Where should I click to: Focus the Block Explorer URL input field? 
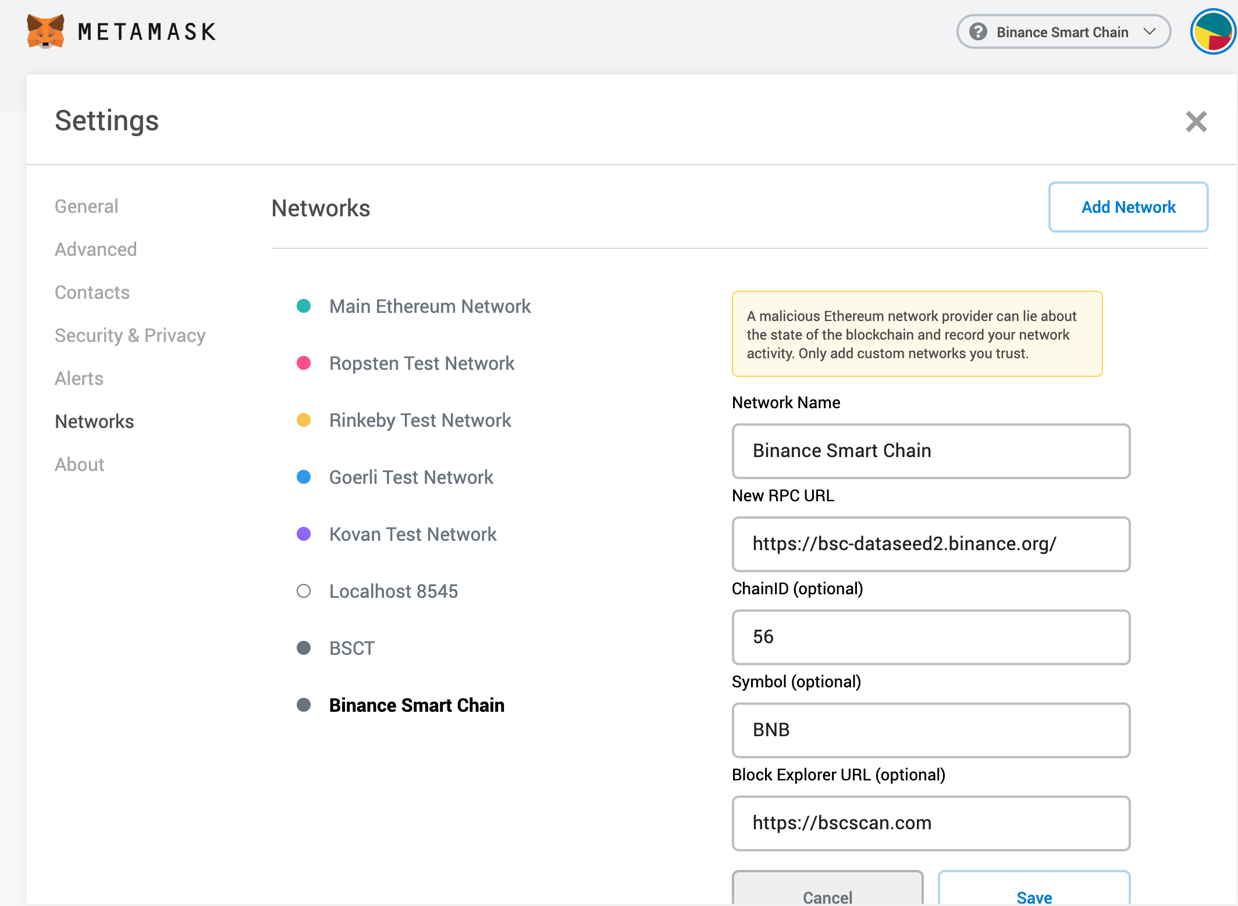click(x=931, y=823)
